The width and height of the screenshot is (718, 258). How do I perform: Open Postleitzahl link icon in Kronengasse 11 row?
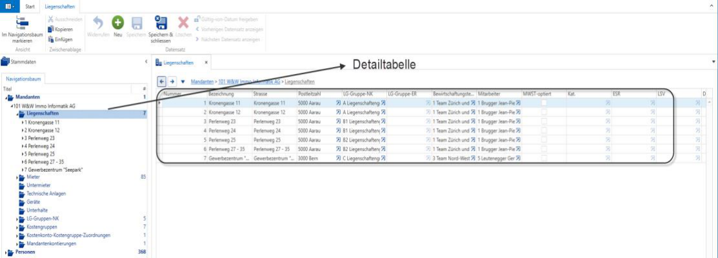click(339, 103)
